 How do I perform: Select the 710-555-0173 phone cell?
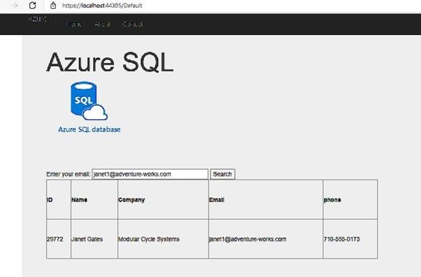tap(350, 239)
